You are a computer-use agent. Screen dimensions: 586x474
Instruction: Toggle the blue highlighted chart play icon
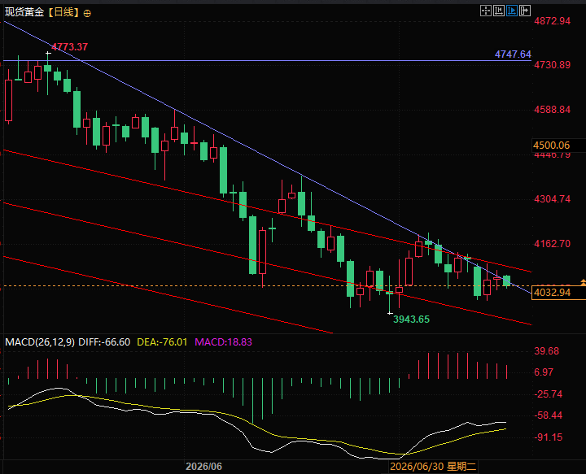tap(512, 11)
